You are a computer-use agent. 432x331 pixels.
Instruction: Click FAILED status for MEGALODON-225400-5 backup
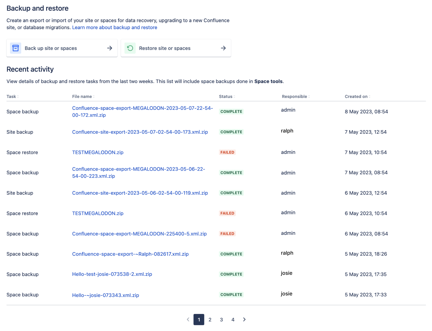(227, 234)
